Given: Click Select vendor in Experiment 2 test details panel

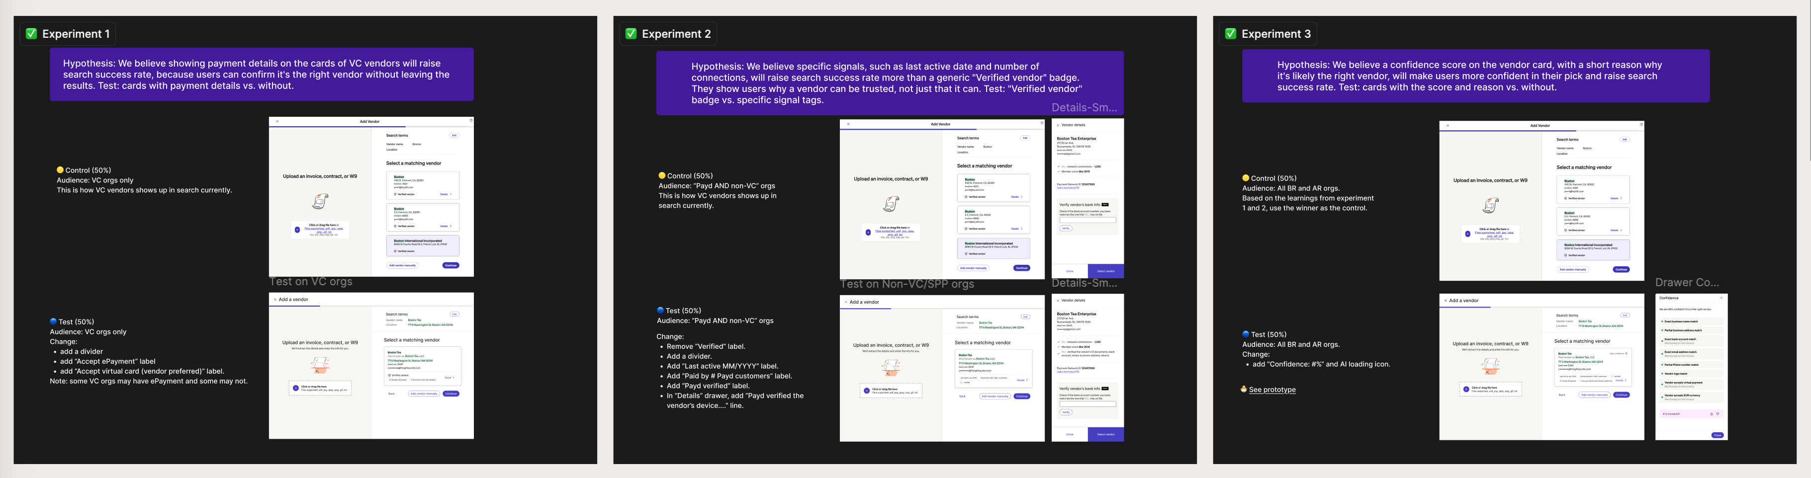Looking at the screenshot, I should tap(1106, 434).
